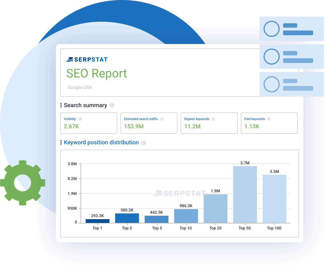Click info icon beside Estimated search traffic
This screenshot has height=270, width=330.
162,119
